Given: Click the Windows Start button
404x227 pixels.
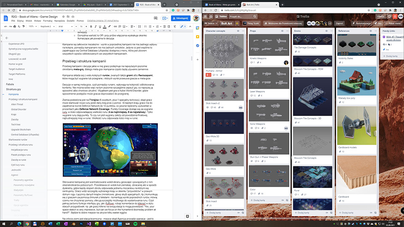Looking at the screenshot, I should point(4,224).
